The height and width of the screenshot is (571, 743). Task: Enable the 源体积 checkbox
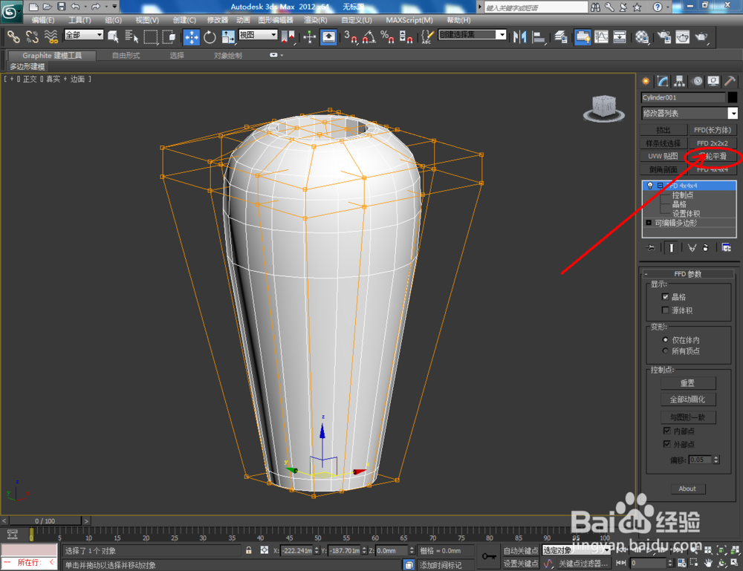pos(665,310)
